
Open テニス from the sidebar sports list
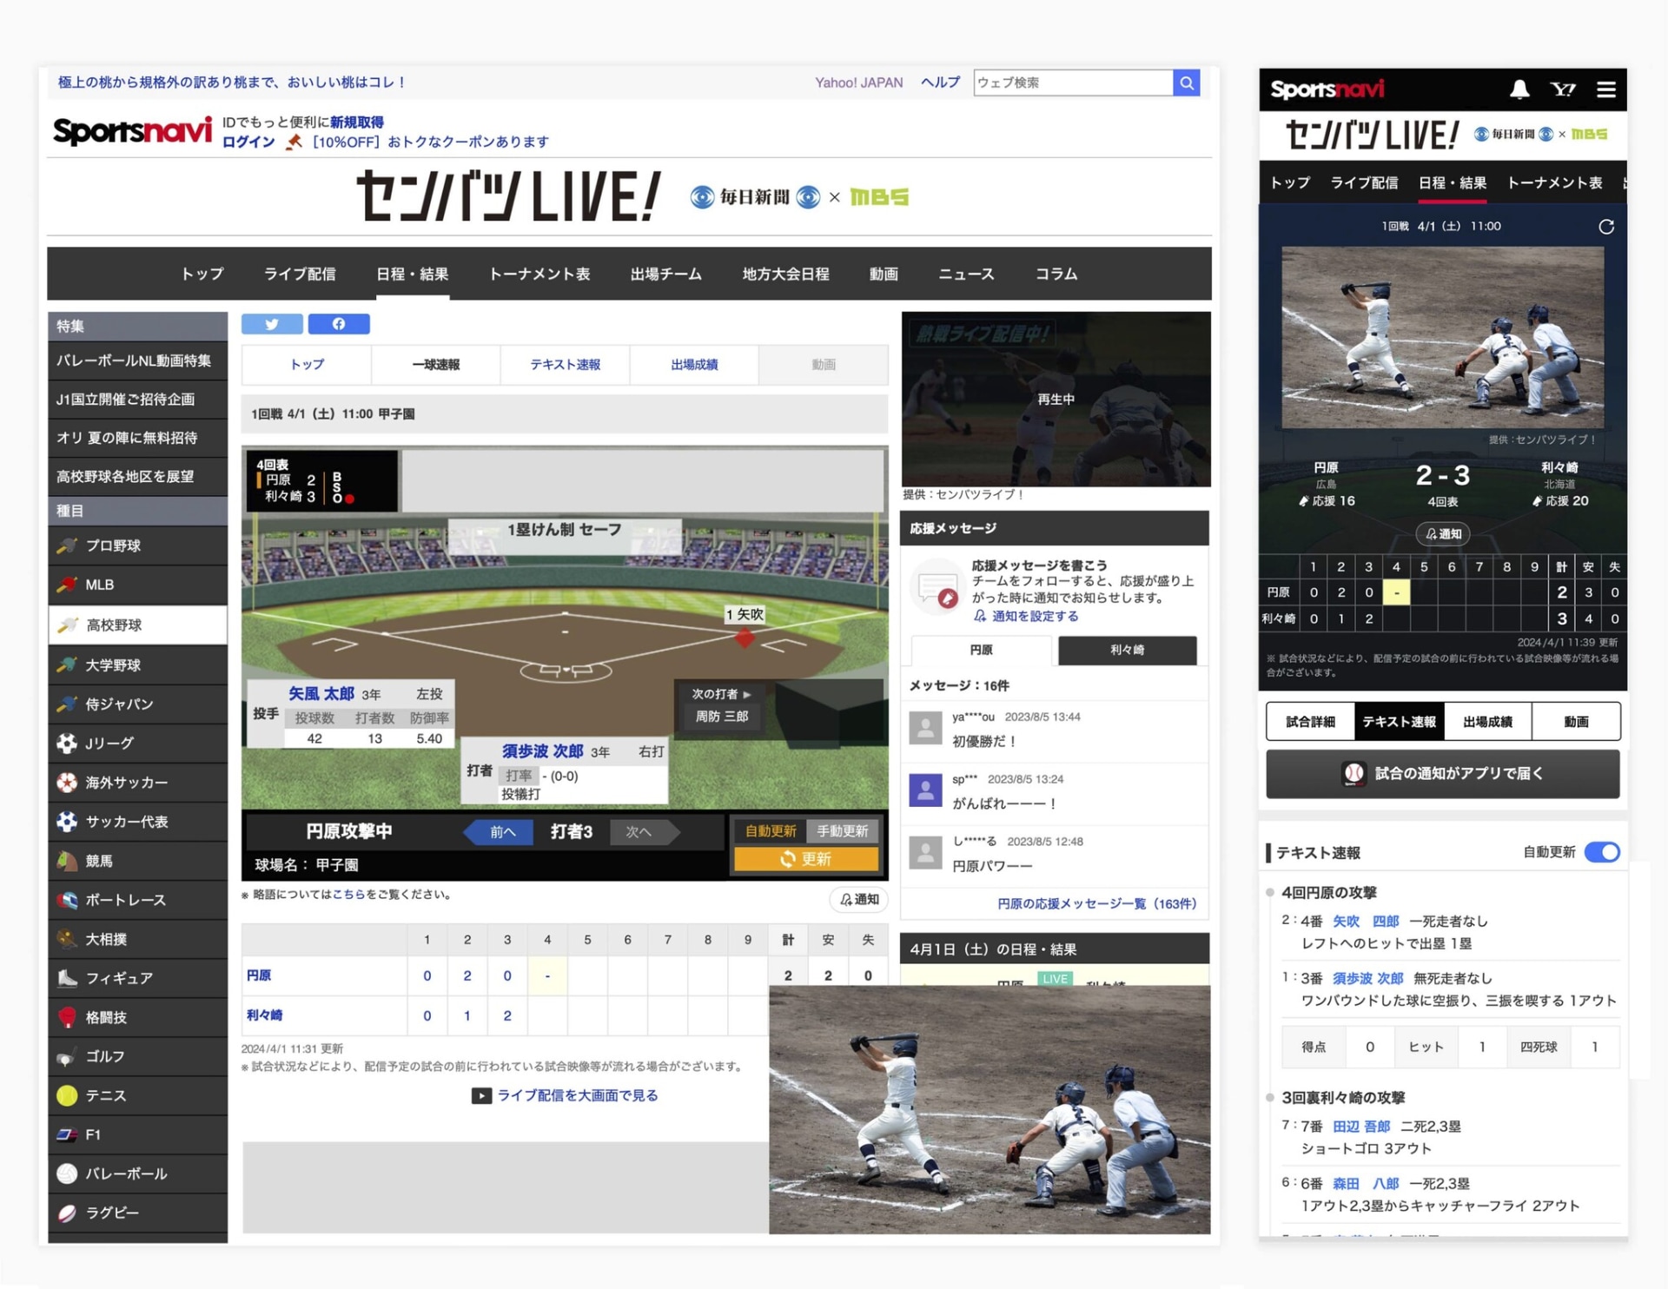click(105, 1095)
